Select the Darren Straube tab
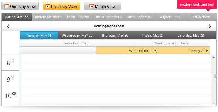 click(x=17, y=17)
